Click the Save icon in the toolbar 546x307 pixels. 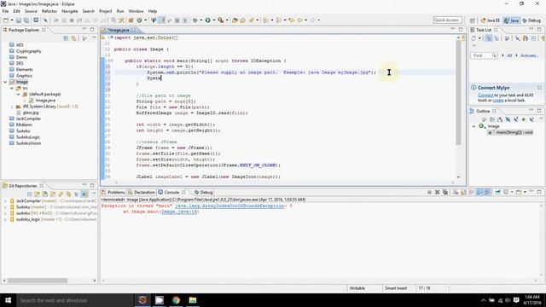[19, 20]
